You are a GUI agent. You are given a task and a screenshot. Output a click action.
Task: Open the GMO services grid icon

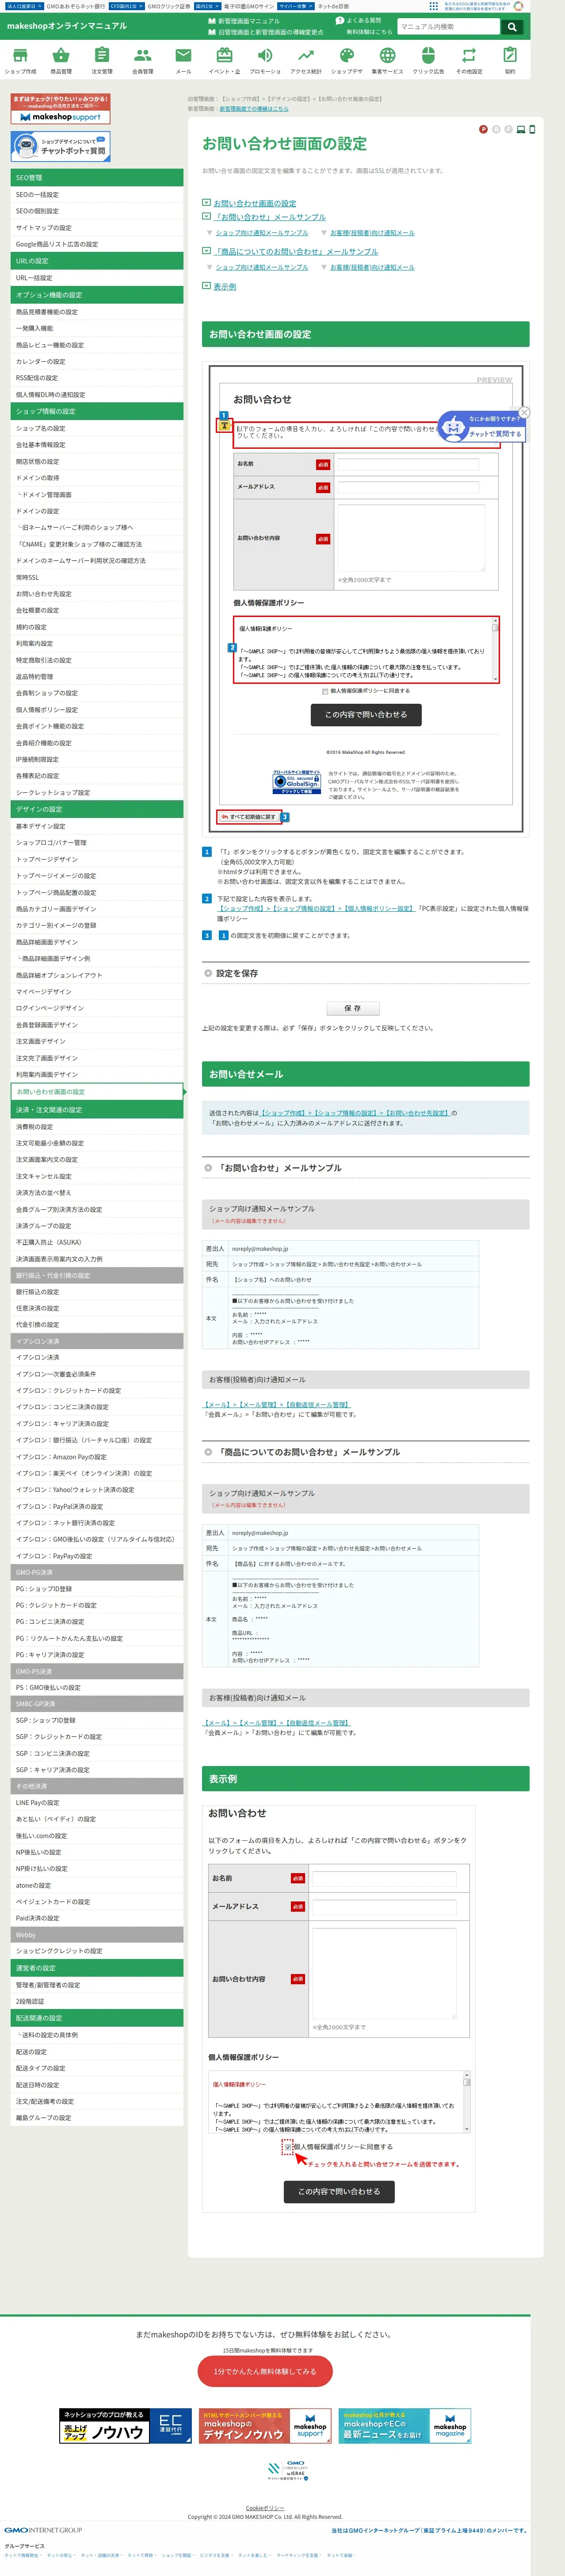pos(433,6)
